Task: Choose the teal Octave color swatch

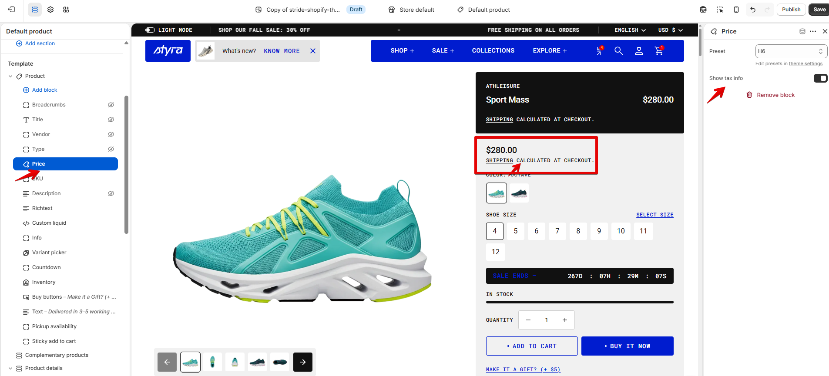Action: coord(497,193)
